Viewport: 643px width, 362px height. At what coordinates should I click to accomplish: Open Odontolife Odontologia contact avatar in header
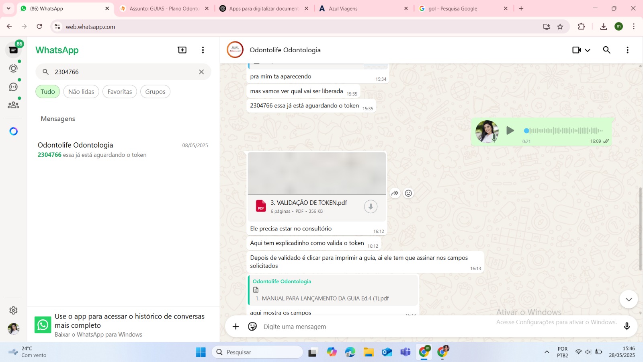point(235,50)
